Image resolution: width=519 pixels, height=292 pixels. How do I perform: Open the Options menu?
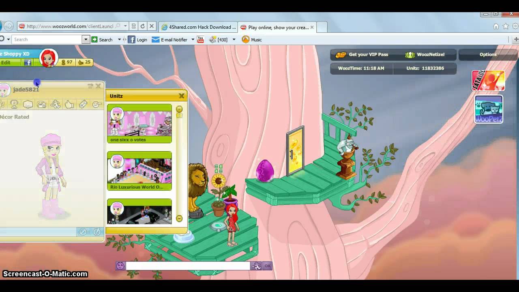tap(488, 54)
